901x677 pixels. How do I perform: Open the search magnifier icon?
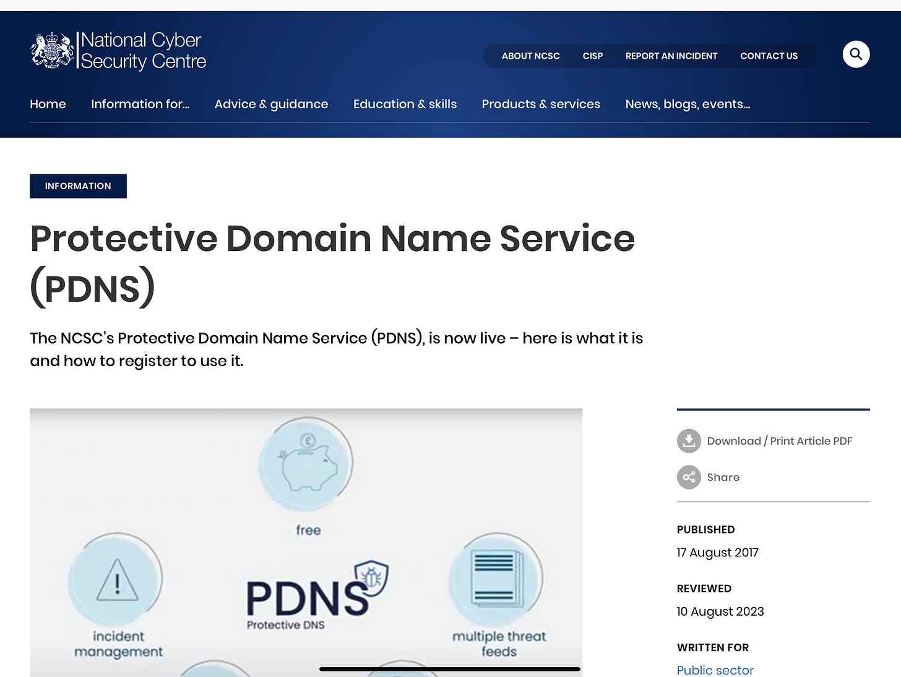[856, 54]
